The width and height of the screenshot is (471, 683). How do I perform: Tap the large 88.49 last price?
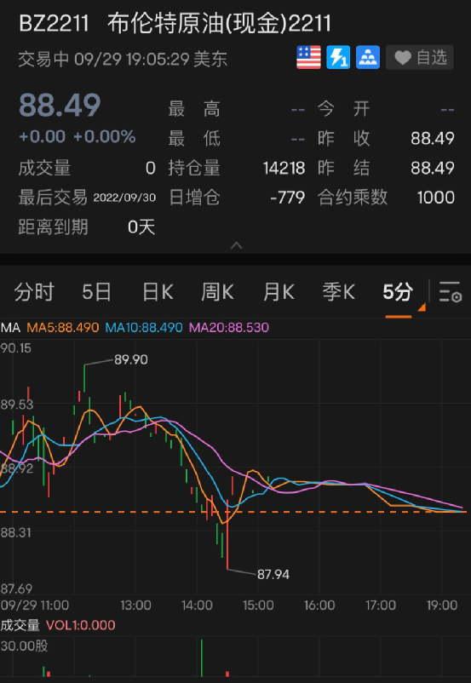60,106
